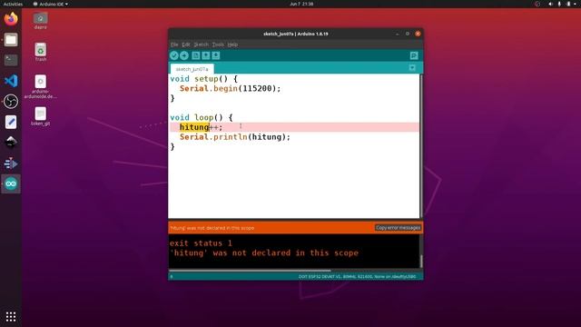Screen dimensions: 581x327
Task: Open the Help menu
Action: [x=232, y=45]
